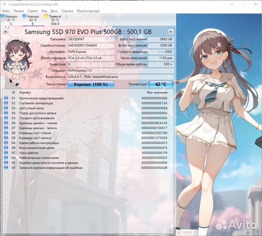Select raw value 00000002ED2780
Viewport: 262px width, 236px height.
coord(154,133)
